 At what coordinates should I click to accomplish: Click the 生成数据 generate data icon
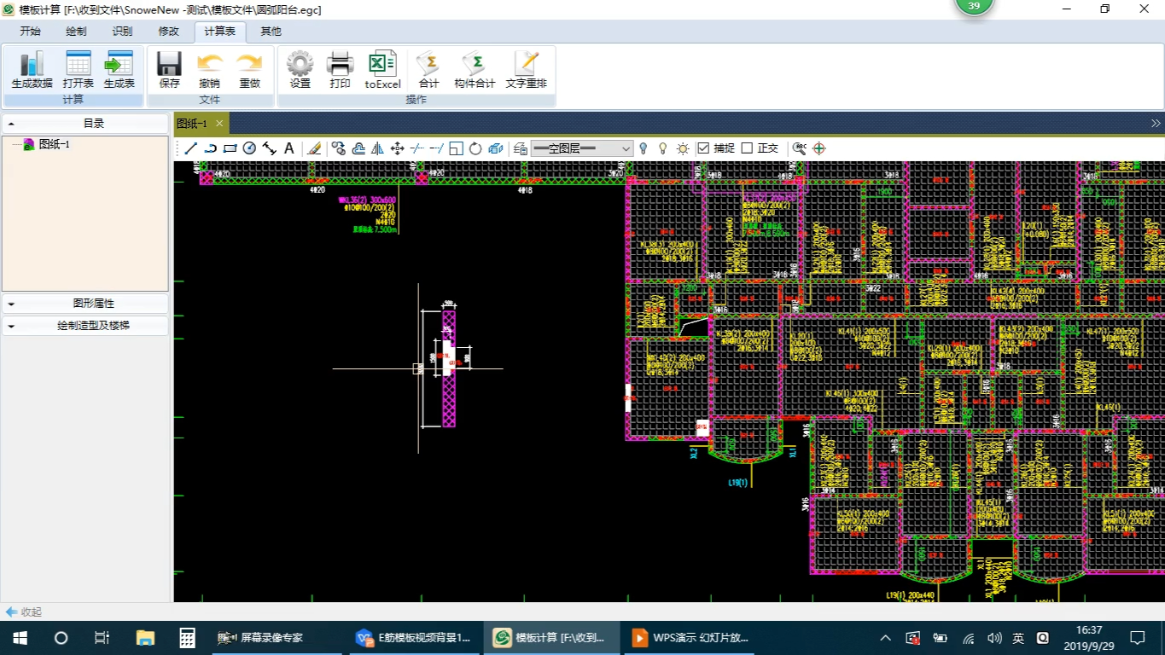32,70
